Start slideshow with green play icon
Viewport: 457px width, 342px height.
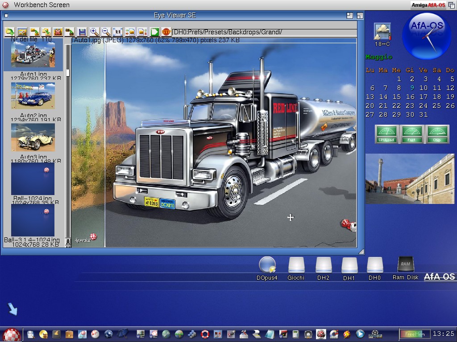(x=154, y=32)
